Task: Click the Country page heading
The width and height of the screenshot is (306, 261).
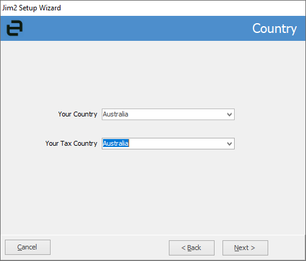Action: pos(274,29)
